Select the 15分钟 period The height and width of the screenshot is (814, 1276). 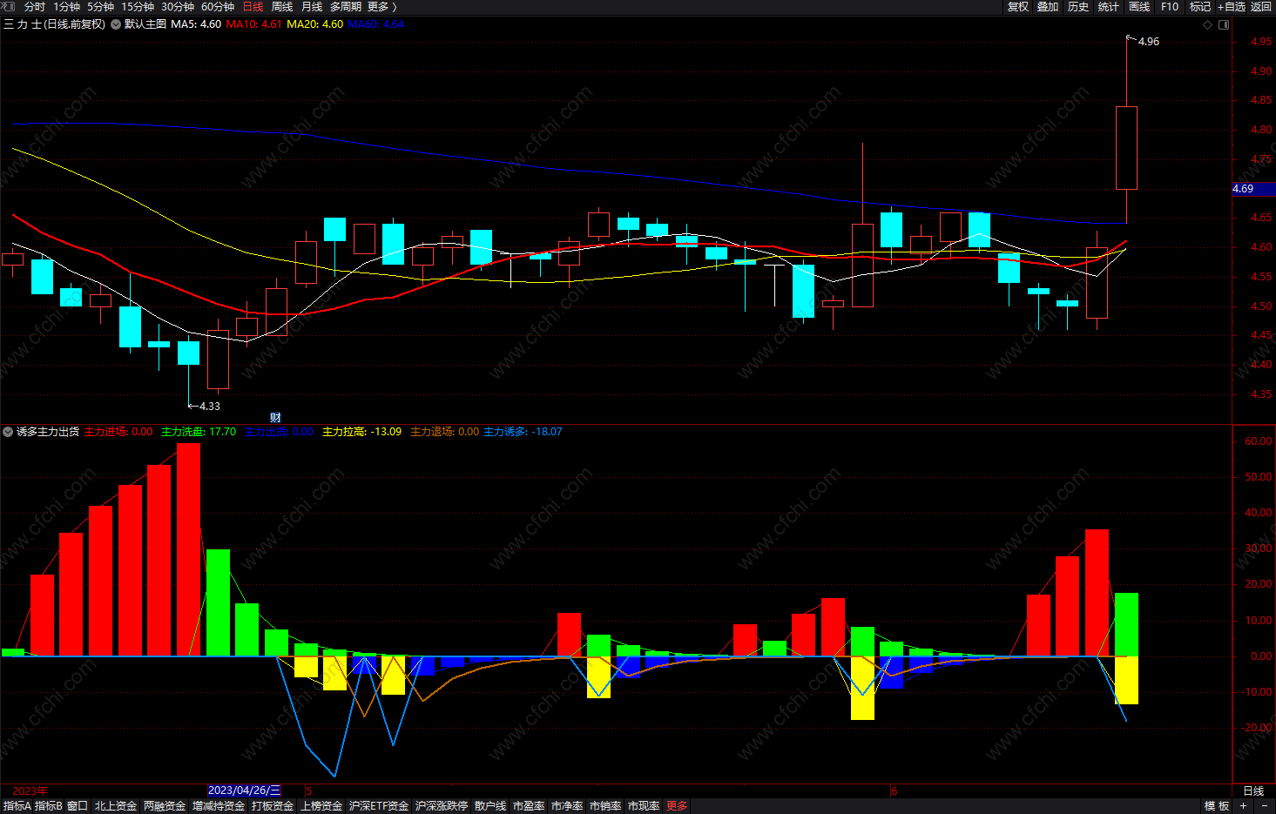[x=138, y=6]
